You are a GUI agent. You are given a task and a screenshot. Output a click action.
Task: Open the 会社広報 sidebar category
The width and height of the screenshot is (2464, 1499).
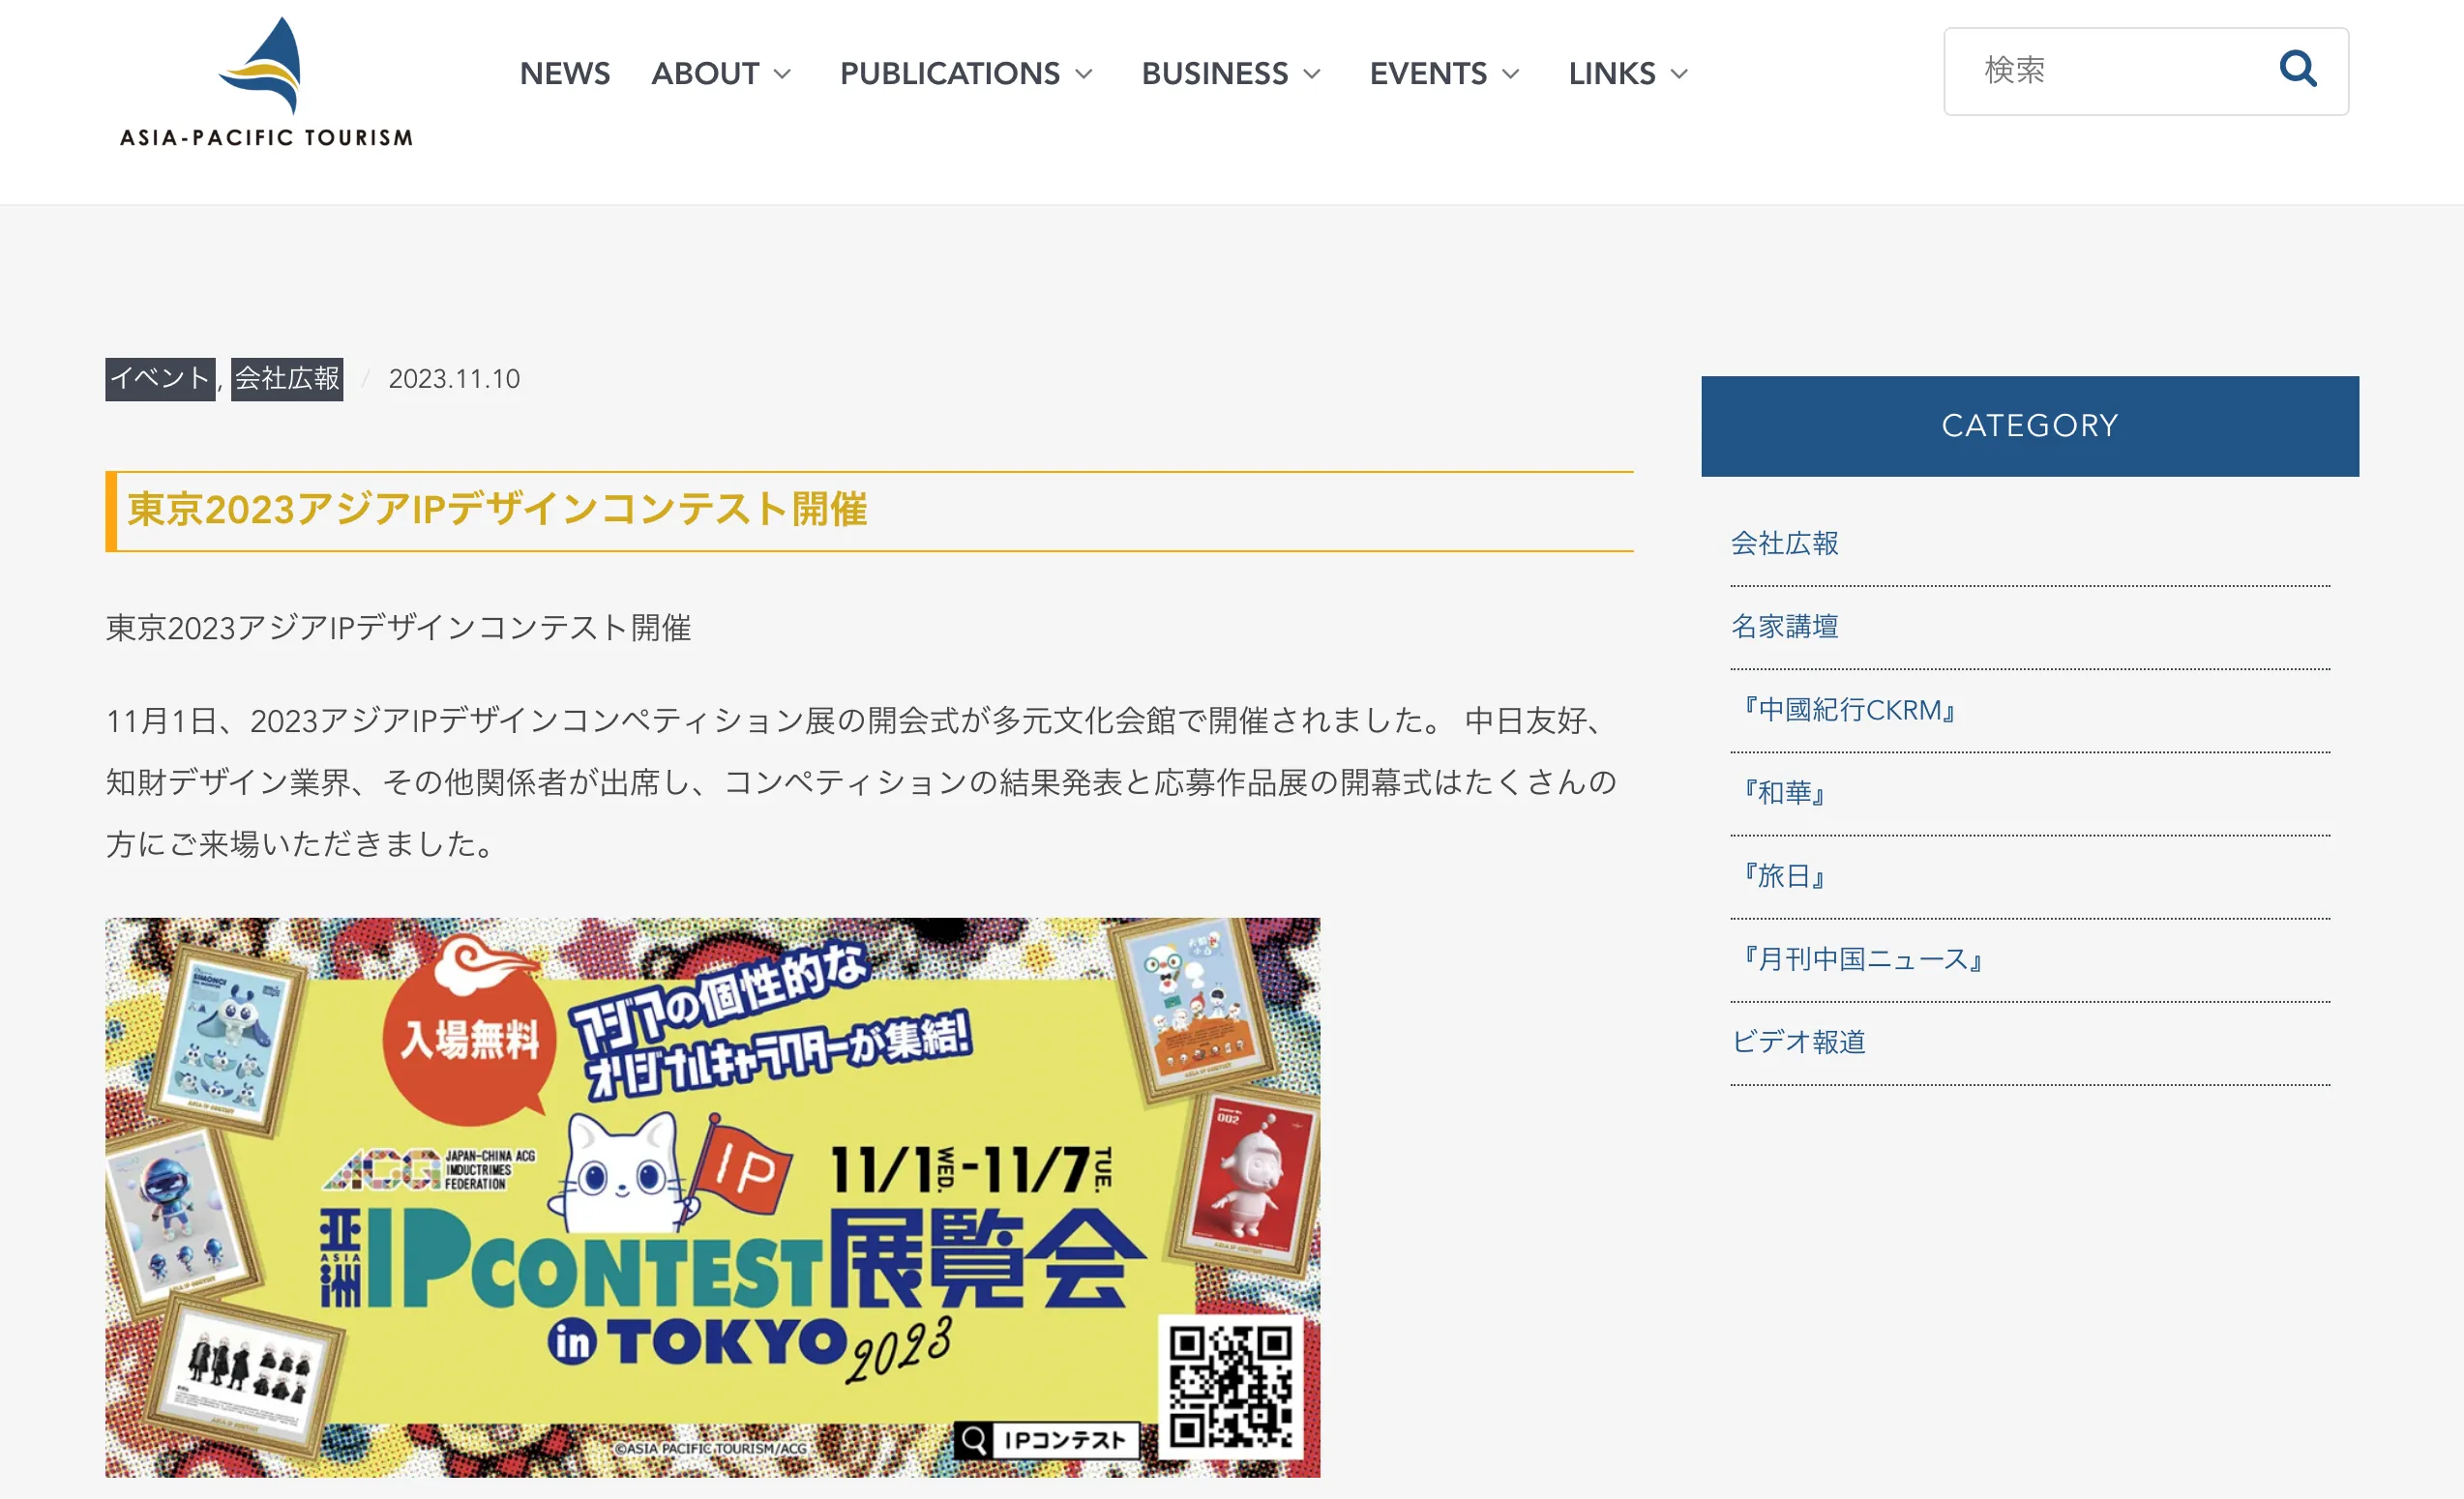click(x=1784, y=543)
